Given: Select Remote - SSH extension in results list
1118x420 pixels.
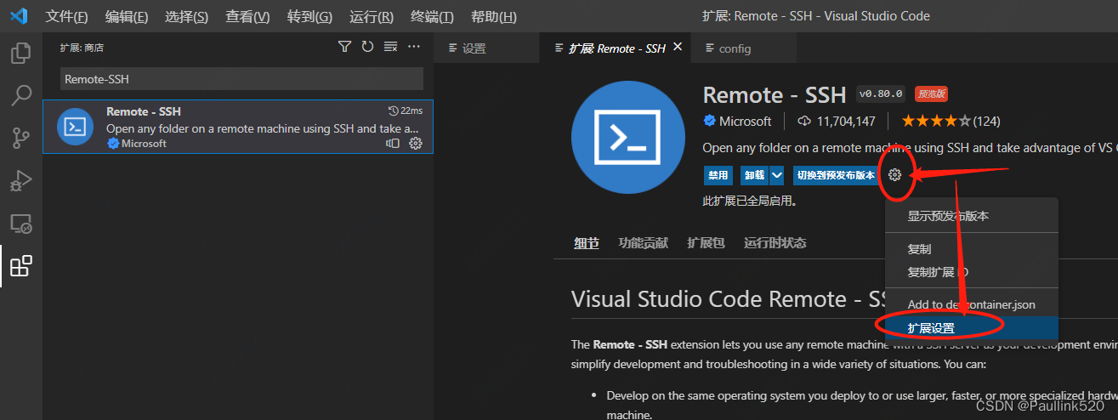Looking at the screenshot, I should point(238,127).
